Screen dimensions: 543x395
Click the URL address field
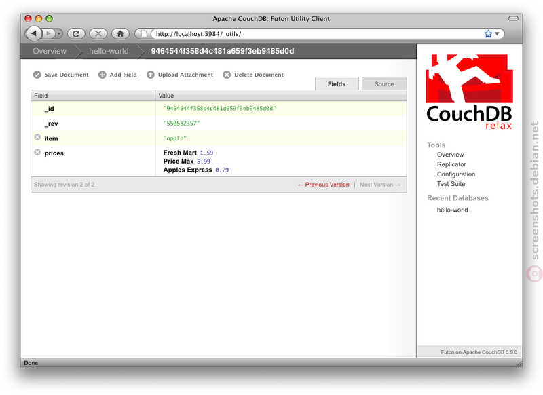click(x=317, y=33)
